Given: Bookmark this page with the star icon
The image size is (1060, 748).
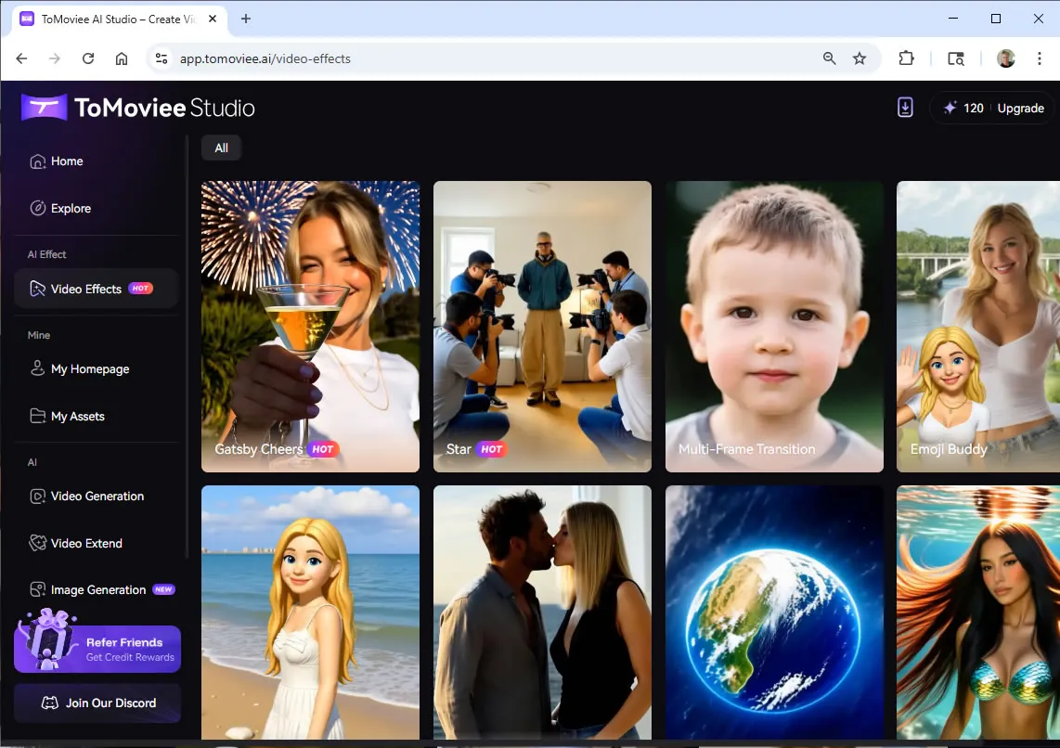Looking at the screenshot, I should (x=860, y=58).
